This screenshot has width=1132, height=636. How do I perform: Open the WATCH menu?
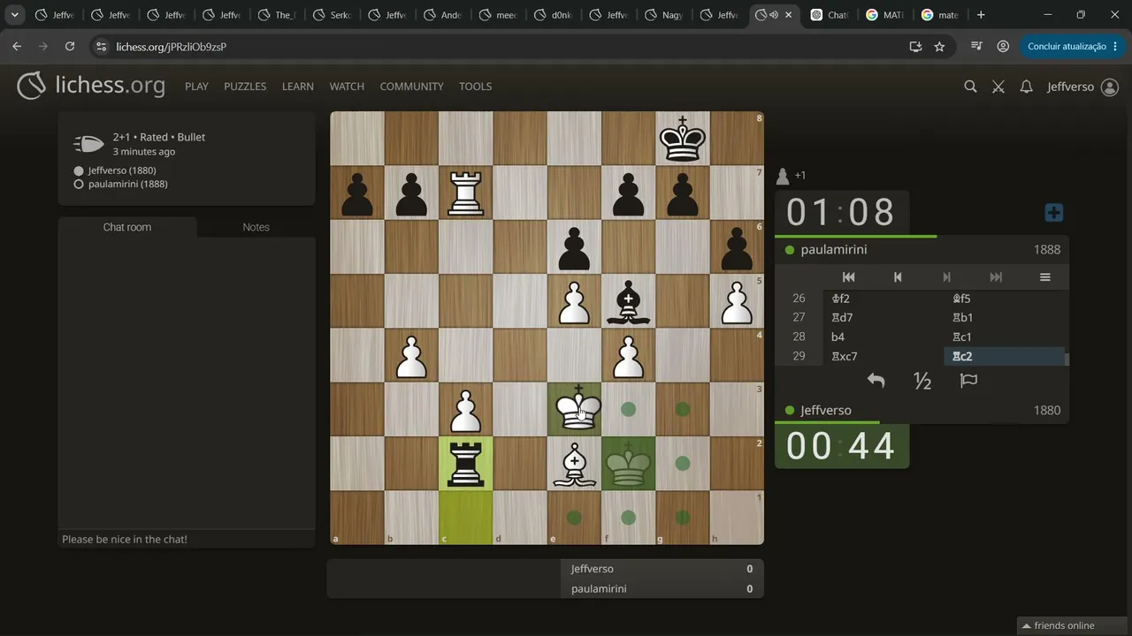click(x=347, y=87)
